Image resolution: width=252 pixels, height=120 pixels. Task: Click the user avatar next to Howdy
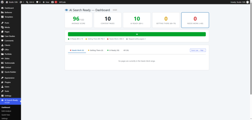click(247, 2)
